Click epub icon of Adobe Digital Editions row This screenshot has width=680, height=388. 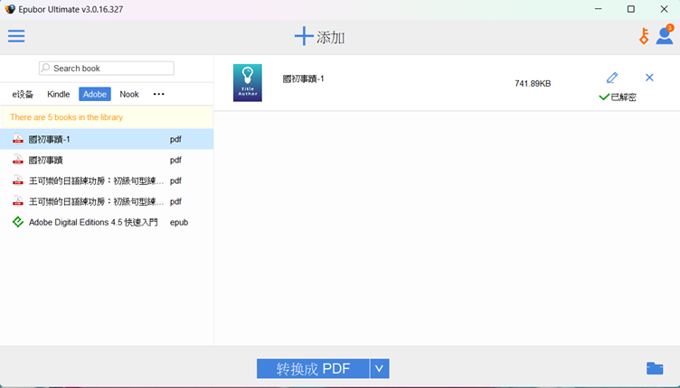[18, 222]
